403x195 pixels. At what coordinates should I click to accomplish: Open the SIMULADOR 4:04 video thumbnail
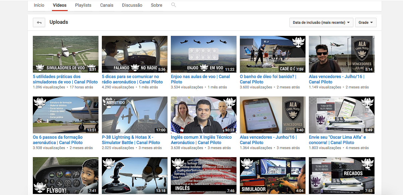tap(273, 176)
